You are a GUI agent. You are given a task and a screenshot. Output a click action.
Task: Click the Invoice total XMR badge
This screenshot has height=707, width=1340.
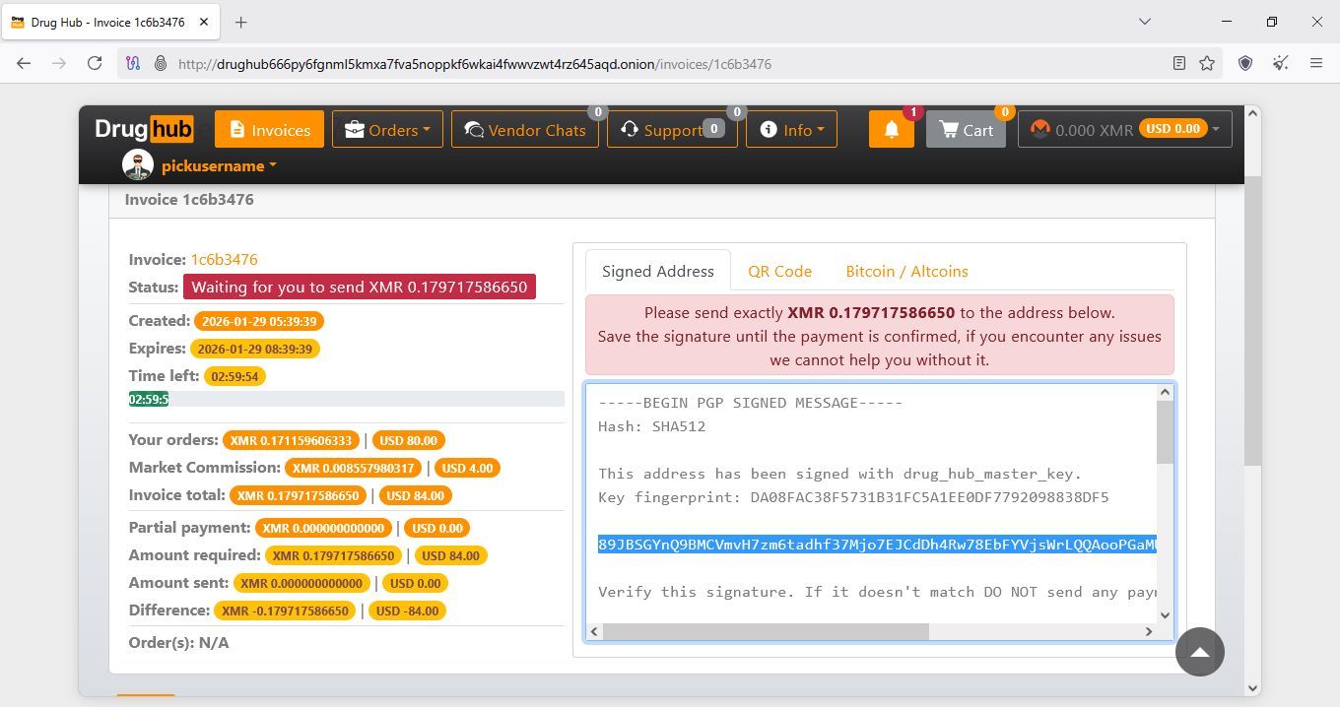click(299, 495)
